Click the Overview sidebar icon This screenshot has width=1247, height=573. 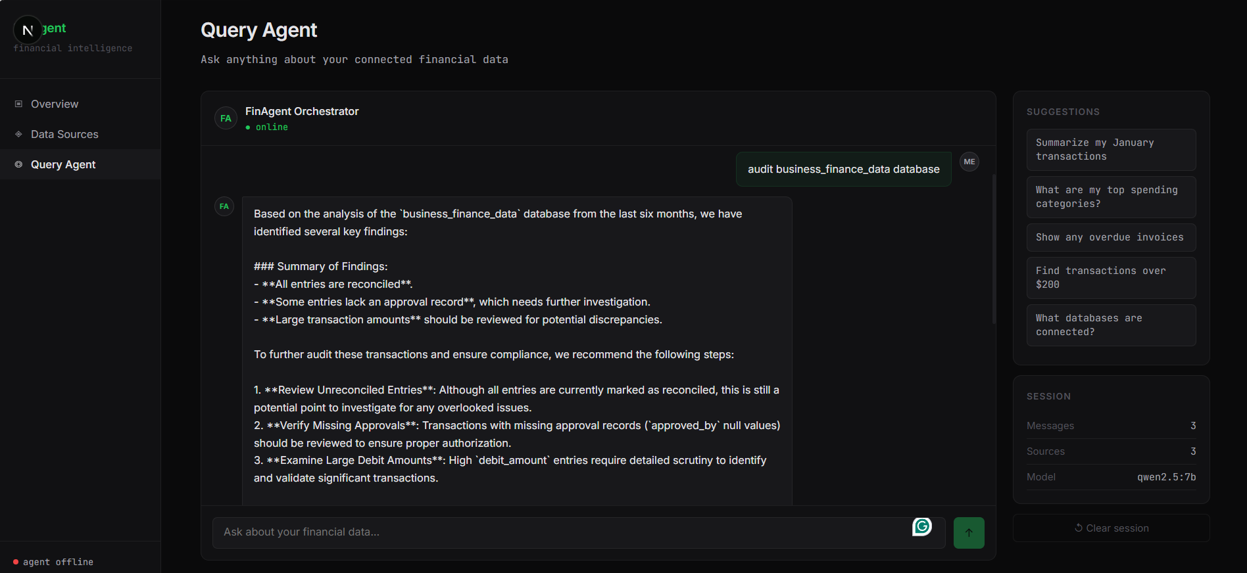[x=18, y=104]
